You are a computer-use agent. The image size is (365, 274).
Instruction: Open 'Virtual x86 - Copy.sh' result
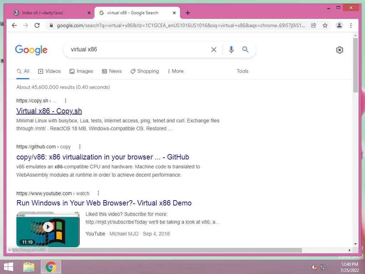tap(49, 111)
